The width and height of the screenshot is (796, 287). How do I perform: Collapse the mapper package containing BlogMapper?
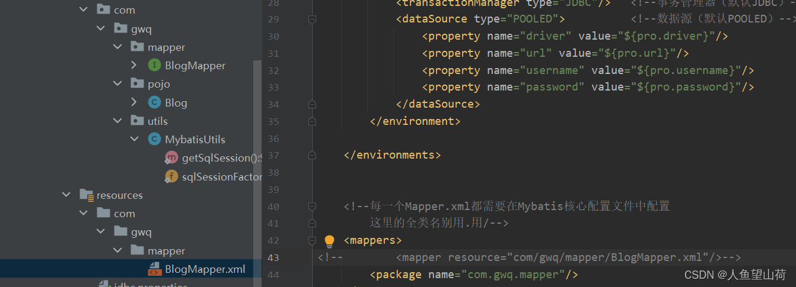pos(117,47)
